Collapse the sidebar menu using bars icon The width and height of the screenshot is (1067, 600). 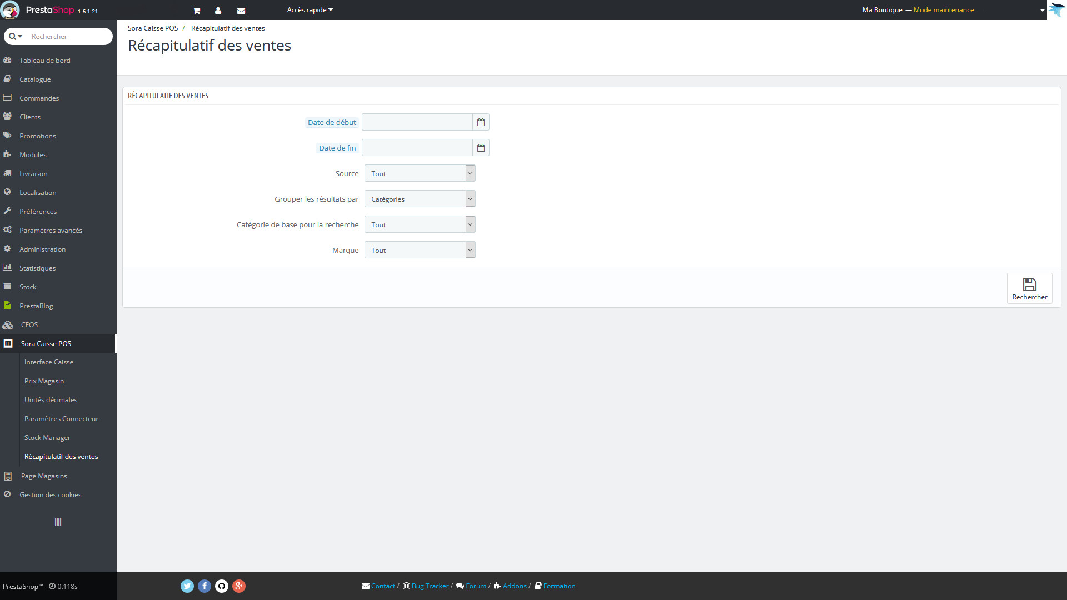58,522
